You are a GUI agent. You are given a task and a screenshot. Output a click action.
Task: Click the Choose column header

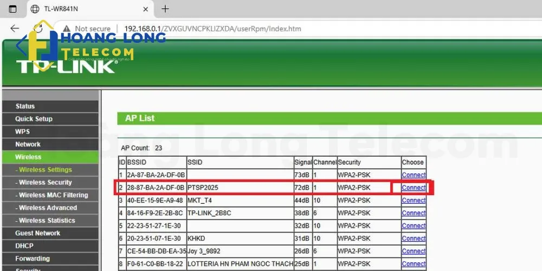(412, 162)
